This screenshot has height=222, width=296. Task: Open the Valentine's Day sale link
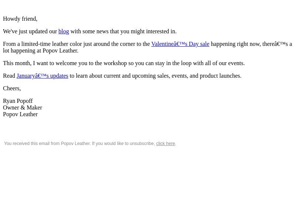(x=180, y=44)
